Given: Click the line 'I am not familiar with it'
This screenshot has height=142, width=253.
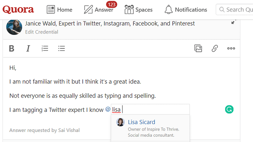Looking at the screenshot, I should [75, 82].
